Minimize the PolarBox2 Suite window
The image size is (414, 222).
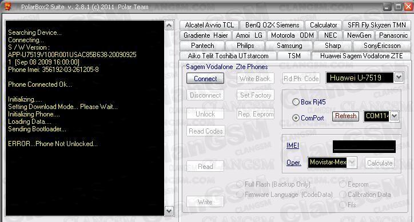coord(387,7)
